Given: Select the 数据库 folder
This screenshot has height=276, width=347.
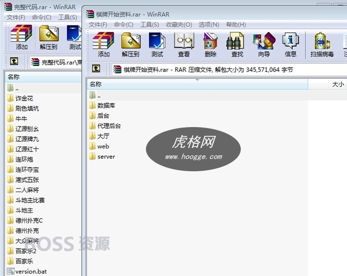Looking at the screenshot, I should tap(102, 106).
